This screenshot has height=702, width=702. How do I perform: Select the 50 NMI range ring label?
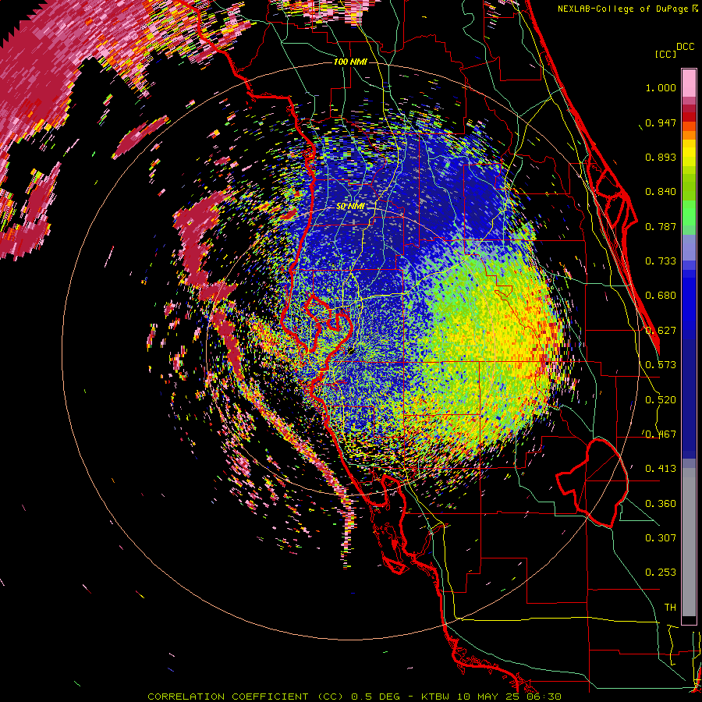350,207
